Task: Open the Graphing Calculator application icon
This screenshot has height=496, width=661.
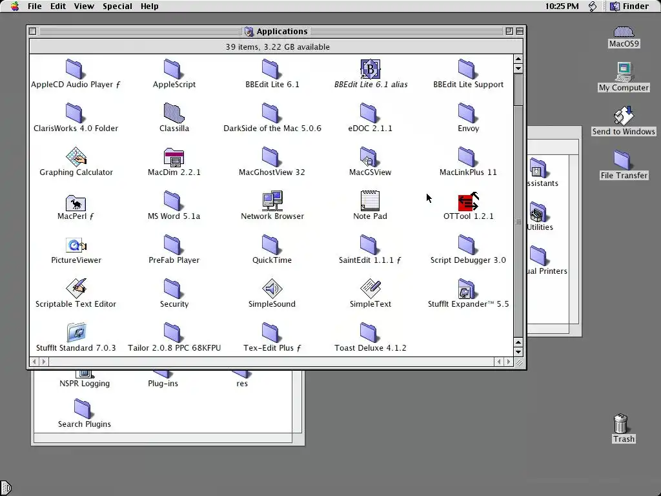Action: pyautogui.click(x=76, y=157)
